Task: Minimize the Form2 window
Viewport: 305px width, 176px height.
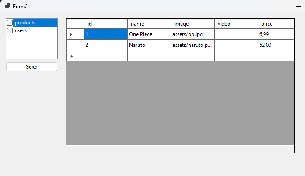Action: tap(298, 6)
